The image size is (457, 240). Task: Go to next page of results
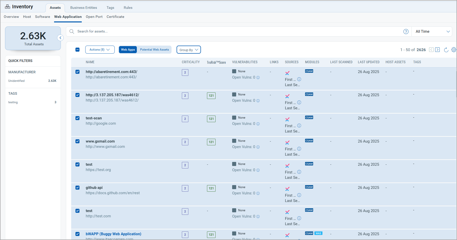click(x=437, y=50)
